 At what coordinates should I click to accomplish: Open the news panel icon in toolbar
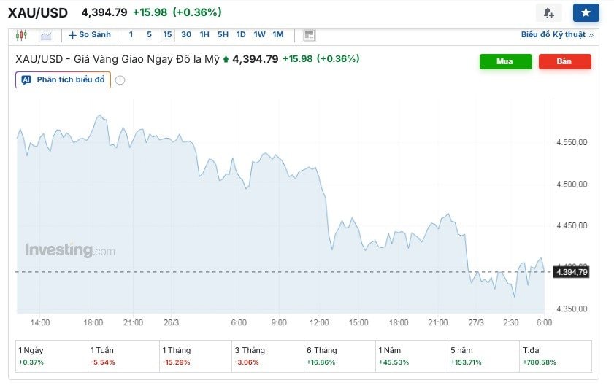pyautogui.click(x=308, y=35)
